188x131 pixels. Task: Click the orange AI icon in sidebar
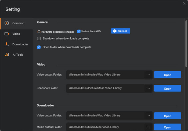pyautogui.click(x=7, y=55)
